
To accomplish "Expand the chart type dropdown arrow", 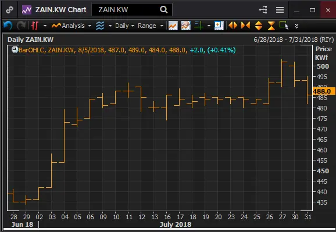I will 45,26.
